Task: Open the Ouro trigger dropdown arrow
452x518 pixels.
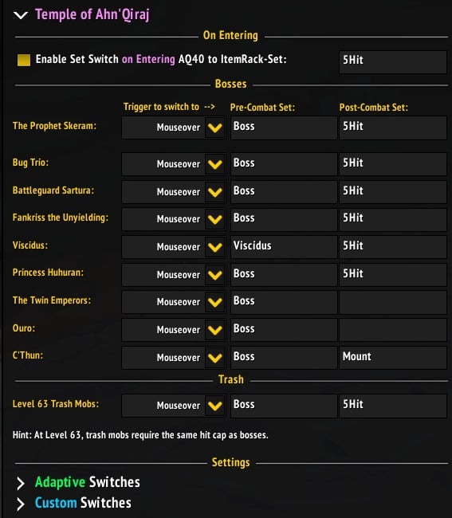Action: pyautogui.click(x=215, y=330)
